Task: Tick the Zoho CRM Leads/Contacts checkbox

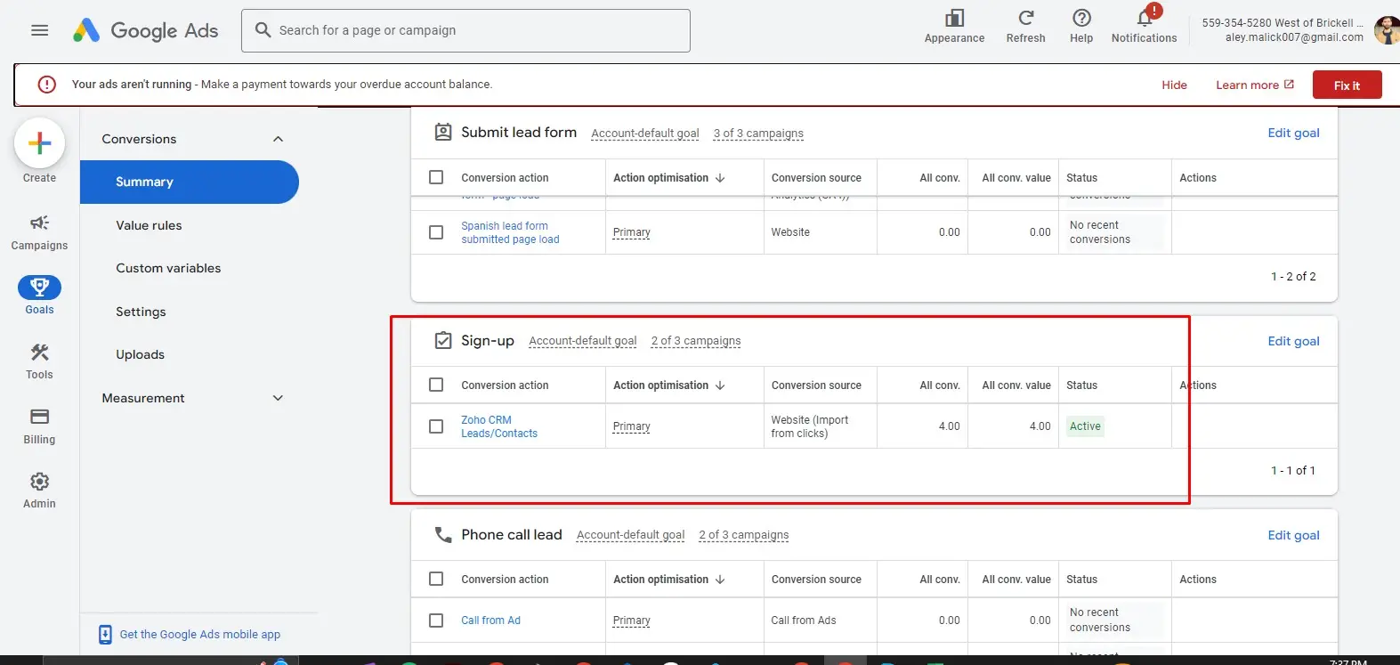Action: [x=436, y=426]
